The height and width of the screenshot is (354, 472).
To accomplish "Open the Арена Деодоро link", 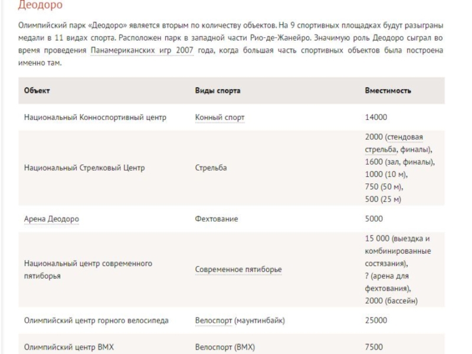I will click(x=51, y=219).
